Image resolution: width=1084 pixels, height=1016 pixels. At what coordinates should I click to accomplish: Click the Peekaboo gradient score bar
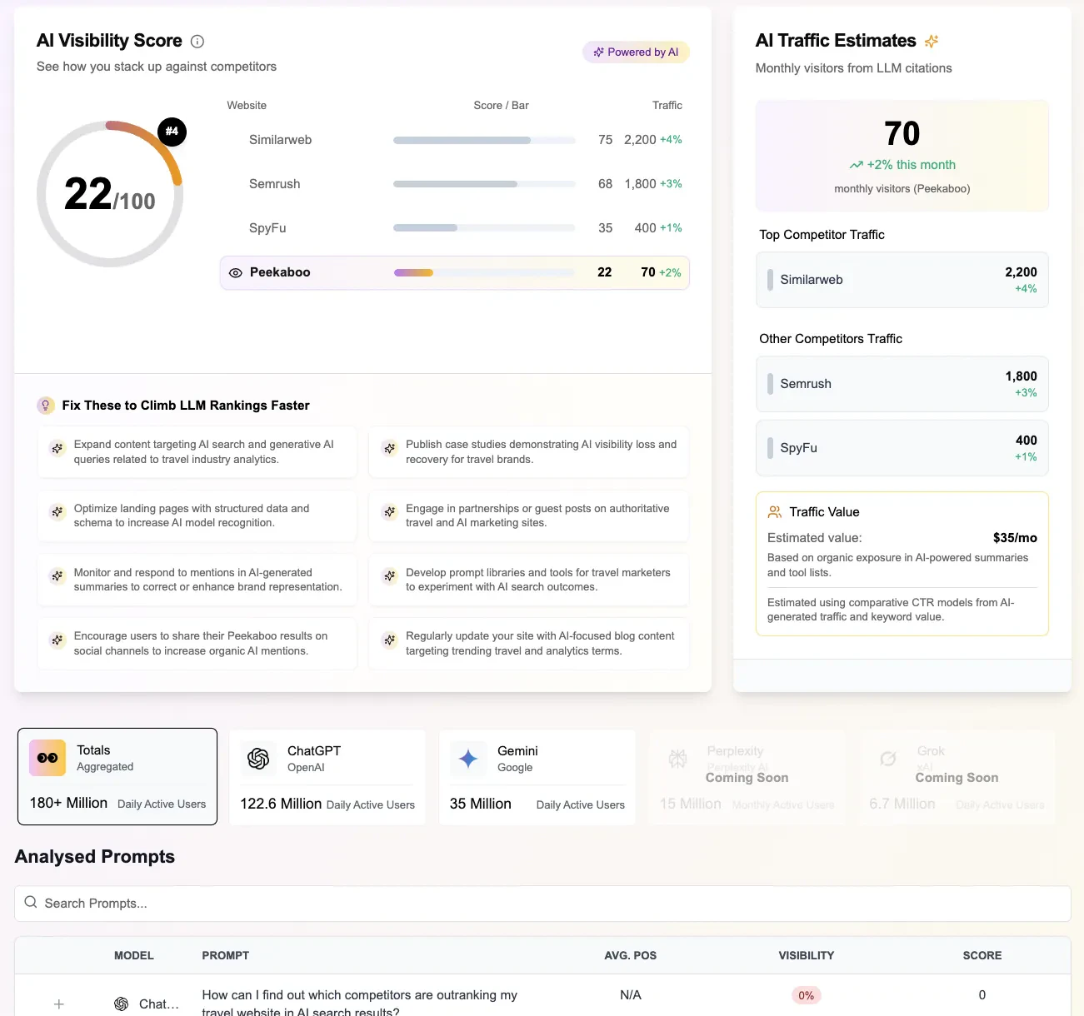pos(484,272)
